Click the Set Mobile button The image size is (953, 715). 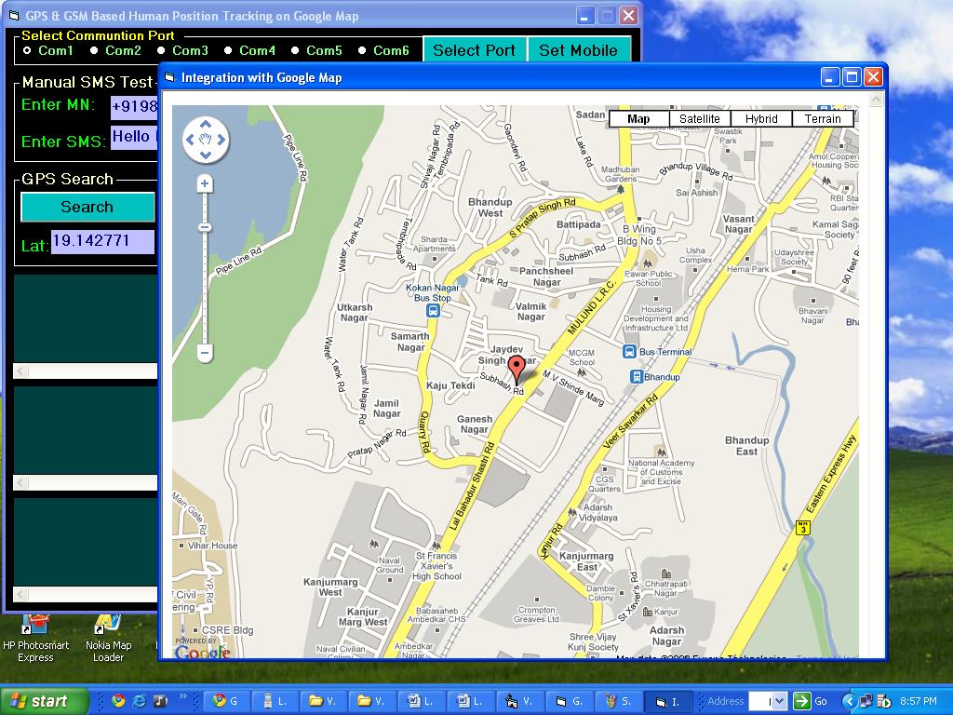pos(579,50)
